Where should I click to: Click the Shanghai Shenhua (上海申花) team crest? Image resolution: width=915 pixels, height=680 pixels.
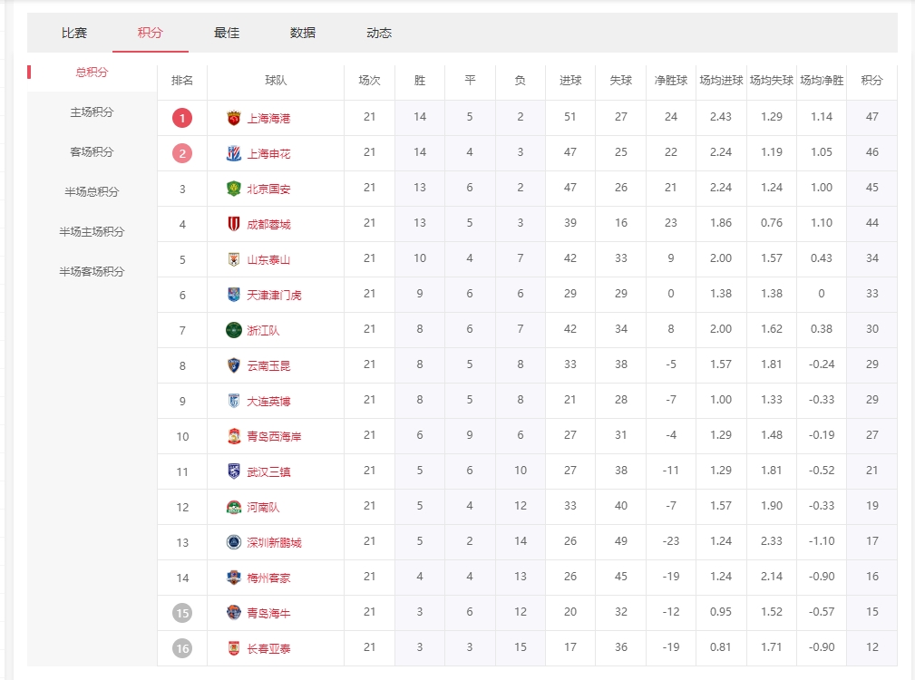coord(234,153)
